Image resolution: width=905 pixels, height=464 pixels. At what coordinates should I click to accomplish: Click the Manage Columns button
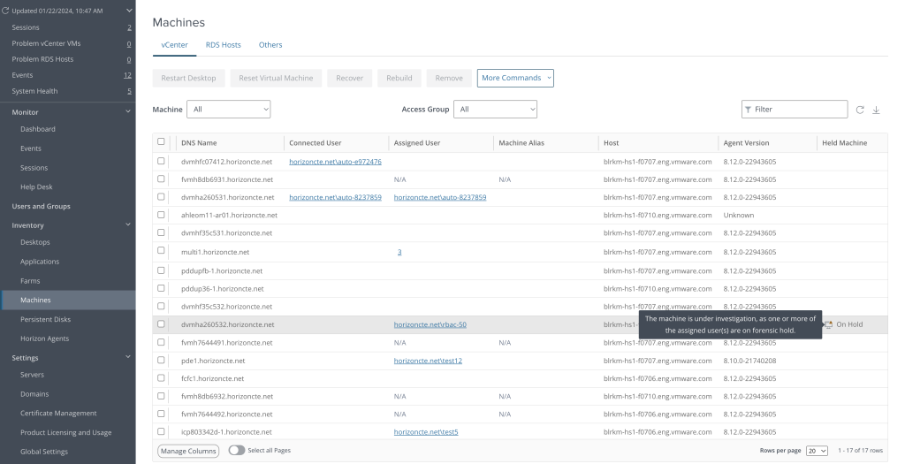tap(188, 451)
